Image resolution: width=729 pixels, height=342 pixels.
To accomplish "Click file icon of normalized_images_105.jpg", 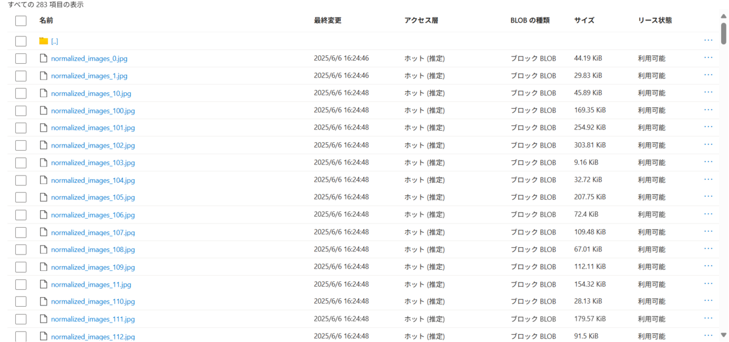I will coord(43,197).
